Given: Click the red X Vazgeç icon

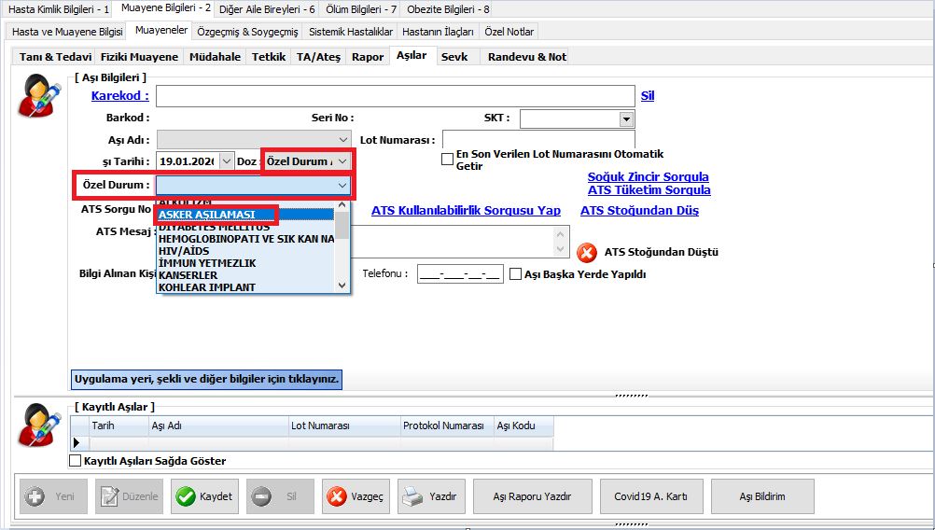Looking at the screenshot, I should click(337, 496).
